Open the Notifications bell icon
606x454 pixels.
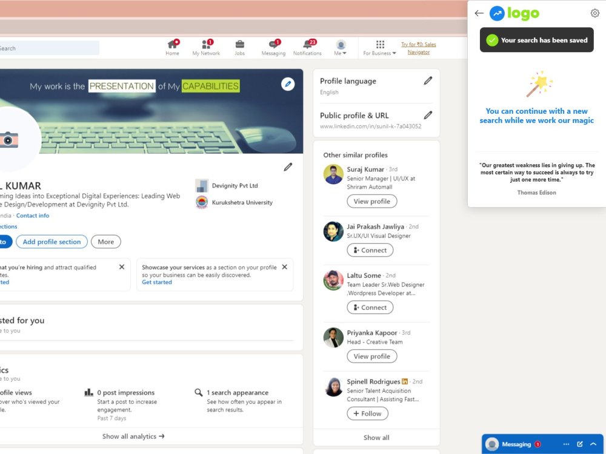coord(307,47)
